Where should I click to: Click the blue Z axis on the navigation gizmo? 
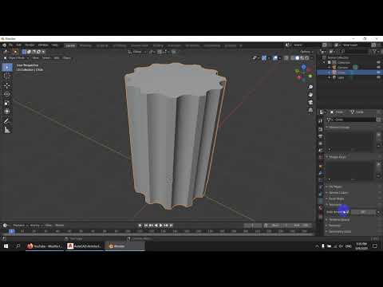point(303,67)
